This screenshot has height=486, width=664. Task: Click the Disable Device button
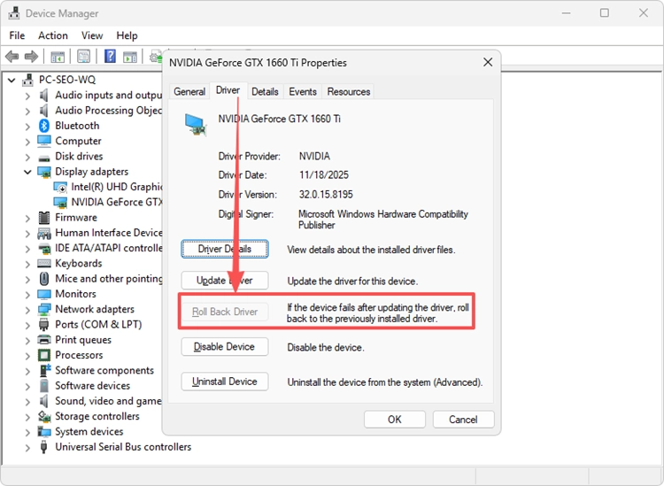click(x=225, y=347)
